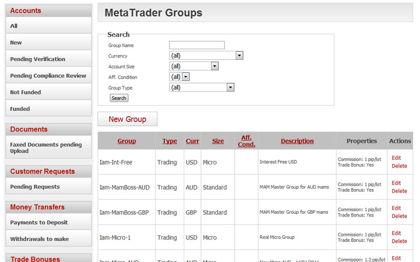Click the AUD currency cell of Iam-MamBoss-AUD

pyautogui.click(x=192, y=188)
